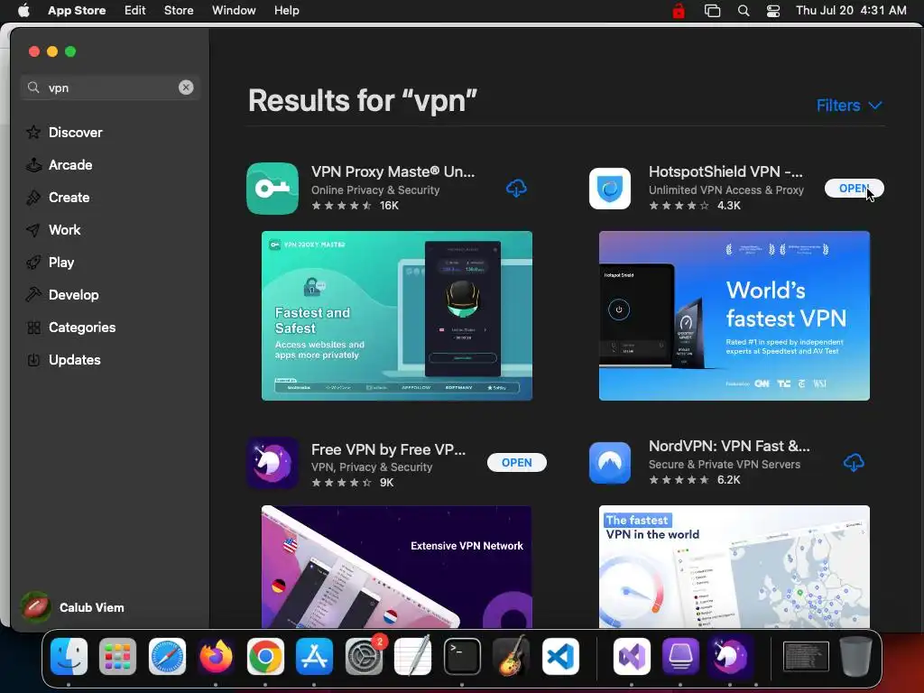The width and height of the screenshot is (924, 693).
Task: Open the Window menu
Action: point(234,11)
